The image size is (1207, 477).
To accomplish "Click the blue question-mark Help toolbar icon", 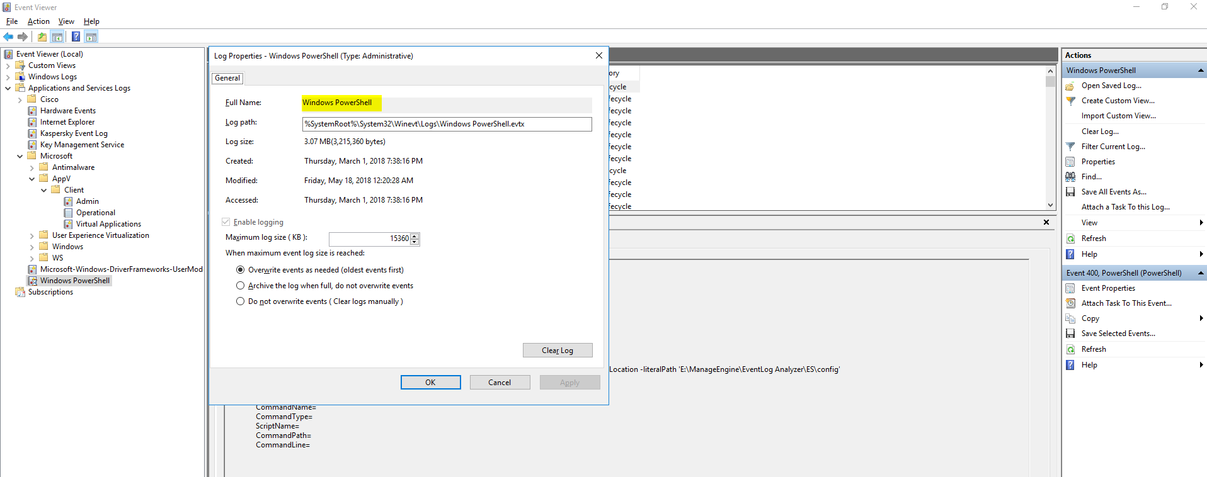I will 76,36.
